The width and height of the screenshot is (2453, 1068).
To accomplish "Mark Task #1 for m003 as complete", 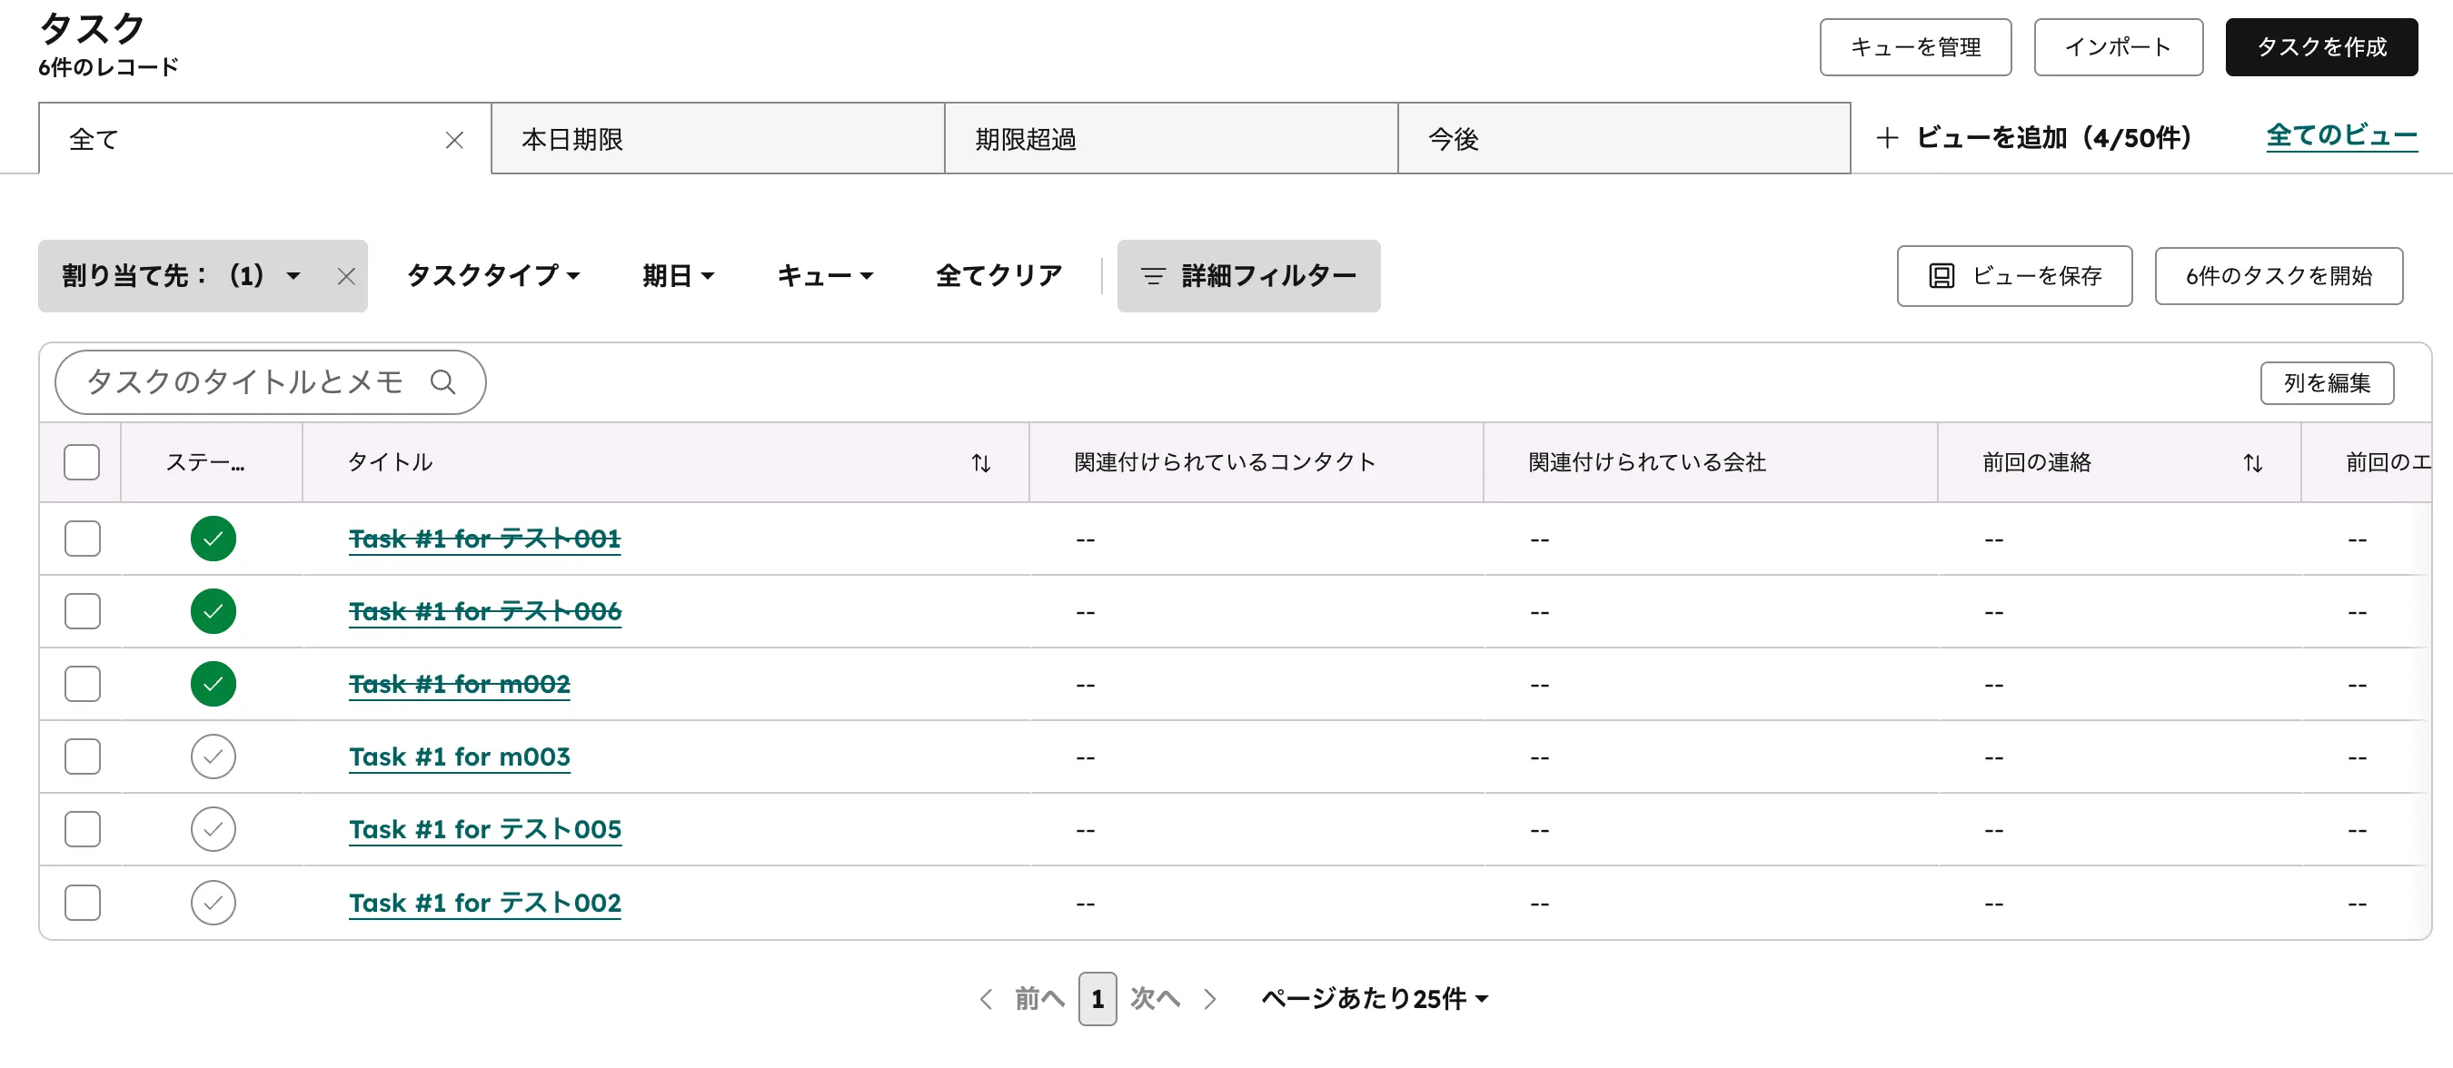I will 213,756.
